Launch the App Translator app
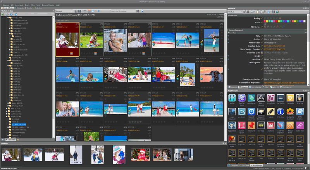 232,112
